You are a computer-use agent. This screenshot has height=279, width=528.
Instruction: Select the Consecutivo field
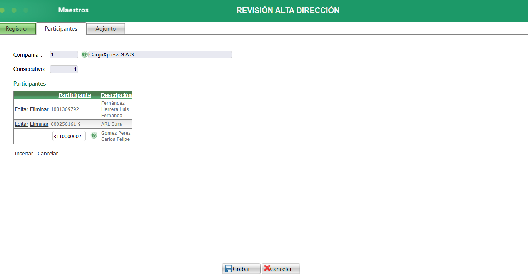(x=63, y=69)
